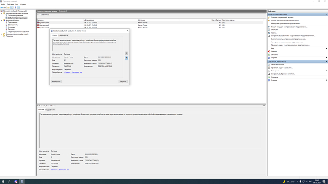Click Копировать настраиваемое представление action
The height and width of the screenshot is (184, 328).
click(287, 42)
